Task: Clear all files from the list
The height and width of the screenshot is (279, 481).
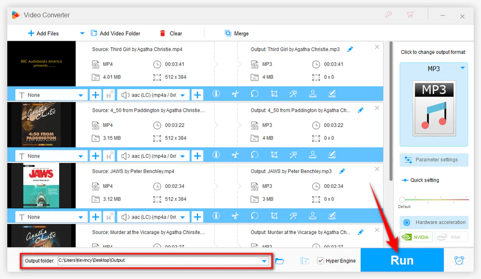Action: [x=171, y=33]
